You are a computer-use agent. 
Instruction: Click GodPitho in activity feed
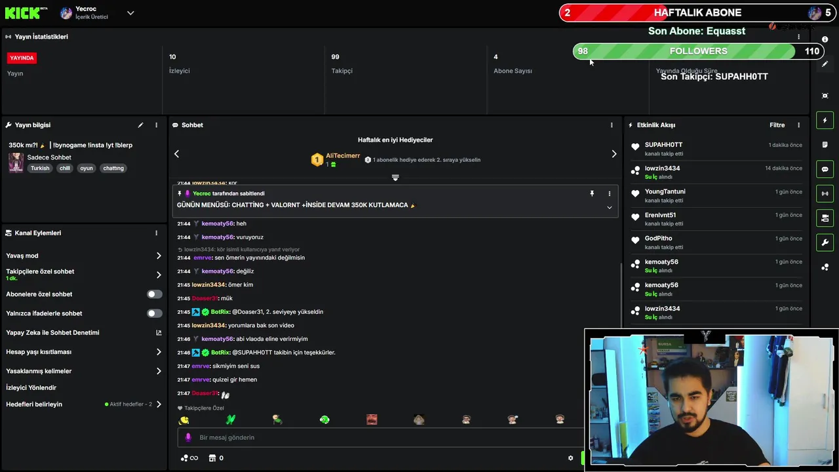(658, 239)
